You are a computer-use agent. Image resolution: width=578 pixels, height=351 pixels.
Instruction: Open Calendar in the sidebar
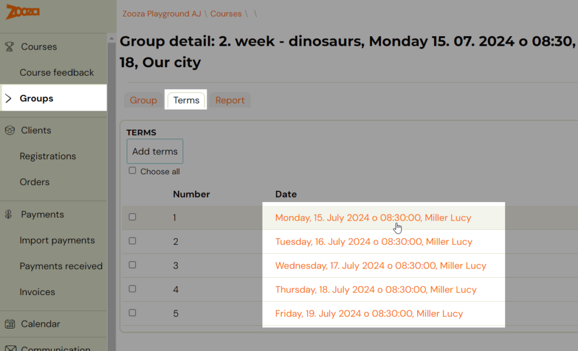41,324
